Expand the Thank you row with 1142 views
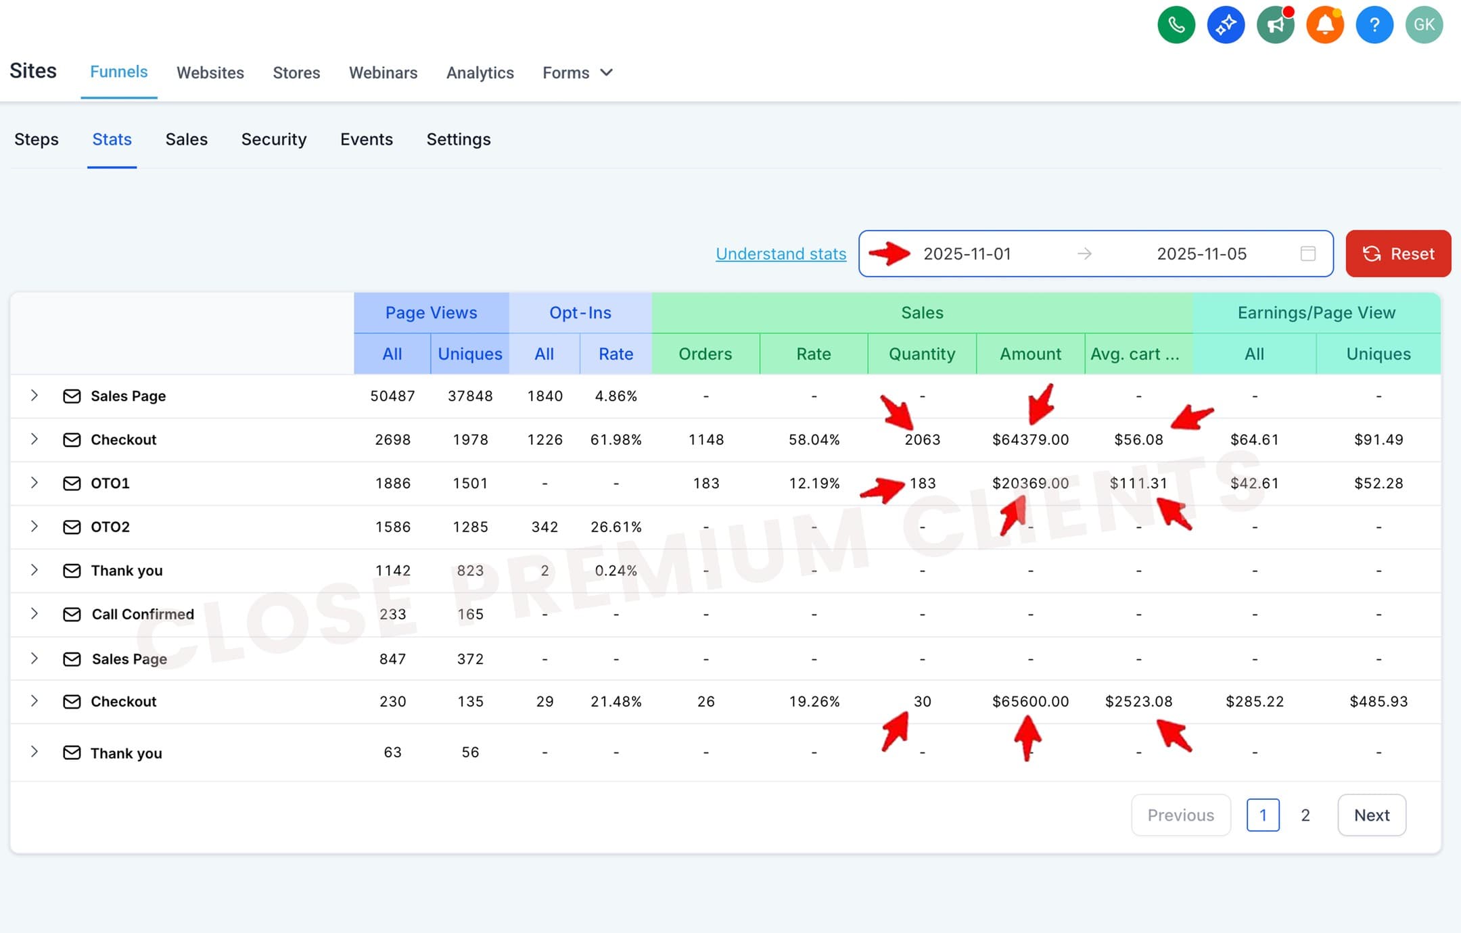 34,570
